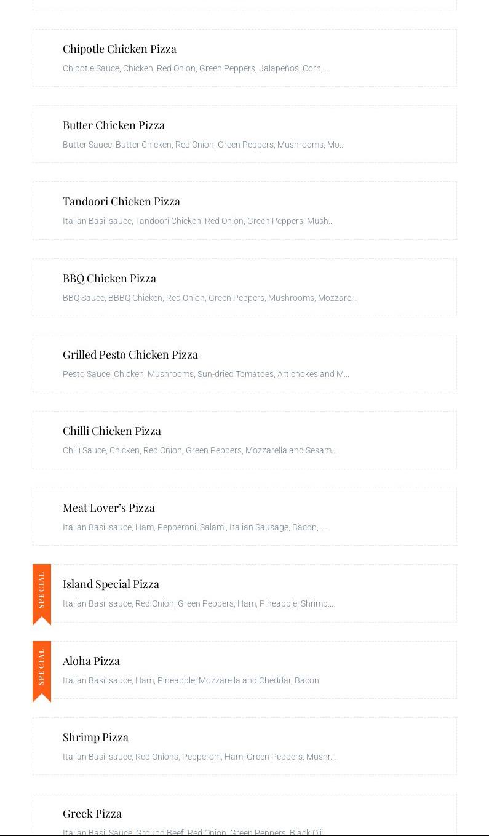Open Grilled Pesto Chicken Pizza details
This screenshot has height=836, width=489.
[x=130, y=354]
